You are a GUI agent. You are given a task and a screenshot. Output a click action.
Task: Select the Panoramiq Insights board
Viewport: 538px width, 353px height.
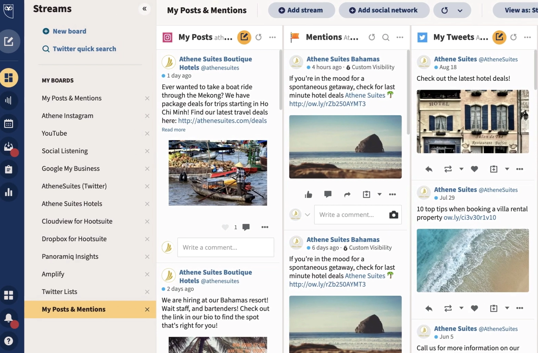[x=70, y=256]
